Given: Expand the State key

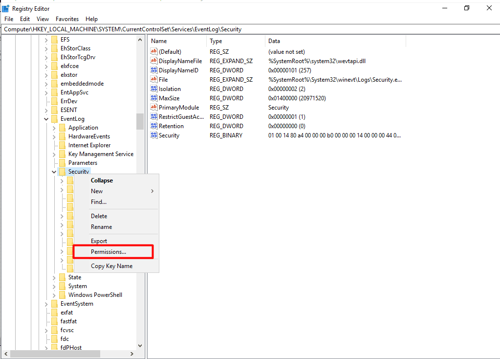Looking at the screenshot, I should click(54, 278).
